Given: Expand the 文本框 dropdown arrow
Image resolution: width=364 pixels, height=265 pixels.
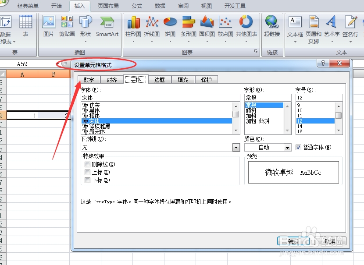Looking at the screenshot, I should coord(295,42).
